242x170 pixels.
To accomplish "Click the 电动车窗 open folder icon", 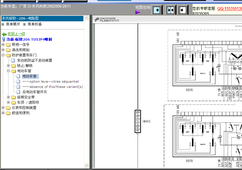I will (13, 71).
